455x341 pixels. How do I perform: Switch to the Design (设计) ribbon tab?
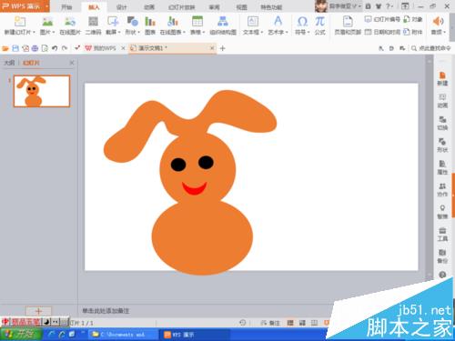coord(122,7)
